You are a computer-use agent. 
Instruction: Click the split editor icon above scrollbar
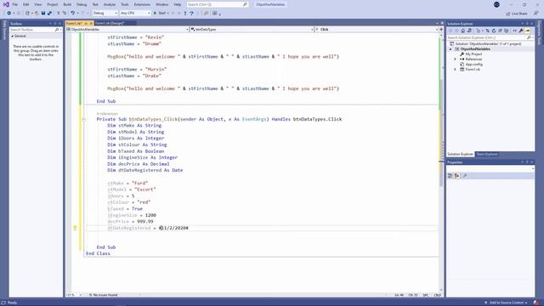tap(441, 30)
